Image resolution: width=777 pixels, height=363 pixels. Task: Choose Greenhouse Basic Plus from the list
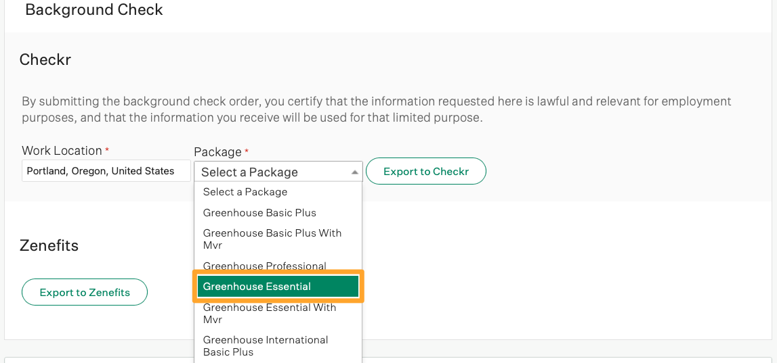[259, 212]
